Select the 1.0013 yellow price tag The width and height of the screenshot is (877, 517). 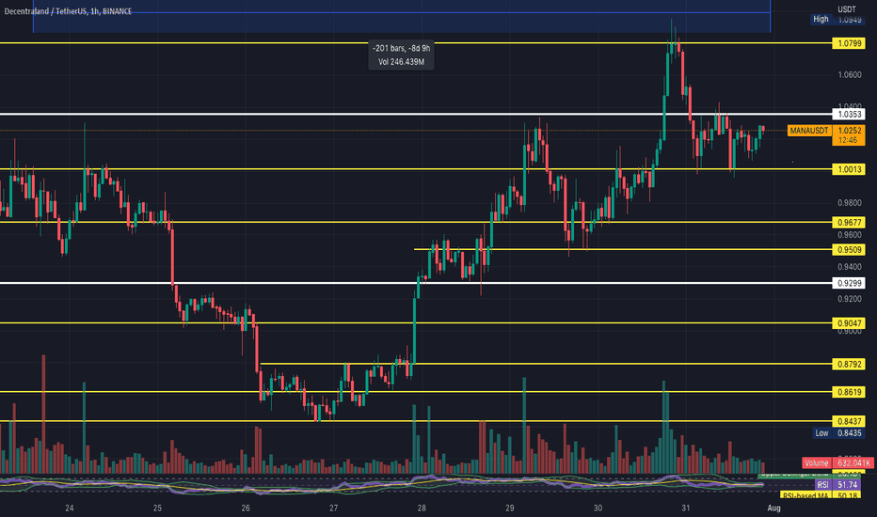[x=849, y=169]
